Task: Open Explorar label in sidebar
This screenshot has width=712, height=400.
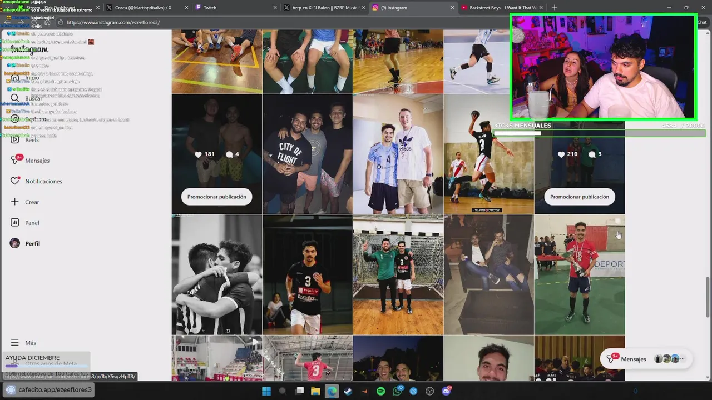Action: (35, 119)
